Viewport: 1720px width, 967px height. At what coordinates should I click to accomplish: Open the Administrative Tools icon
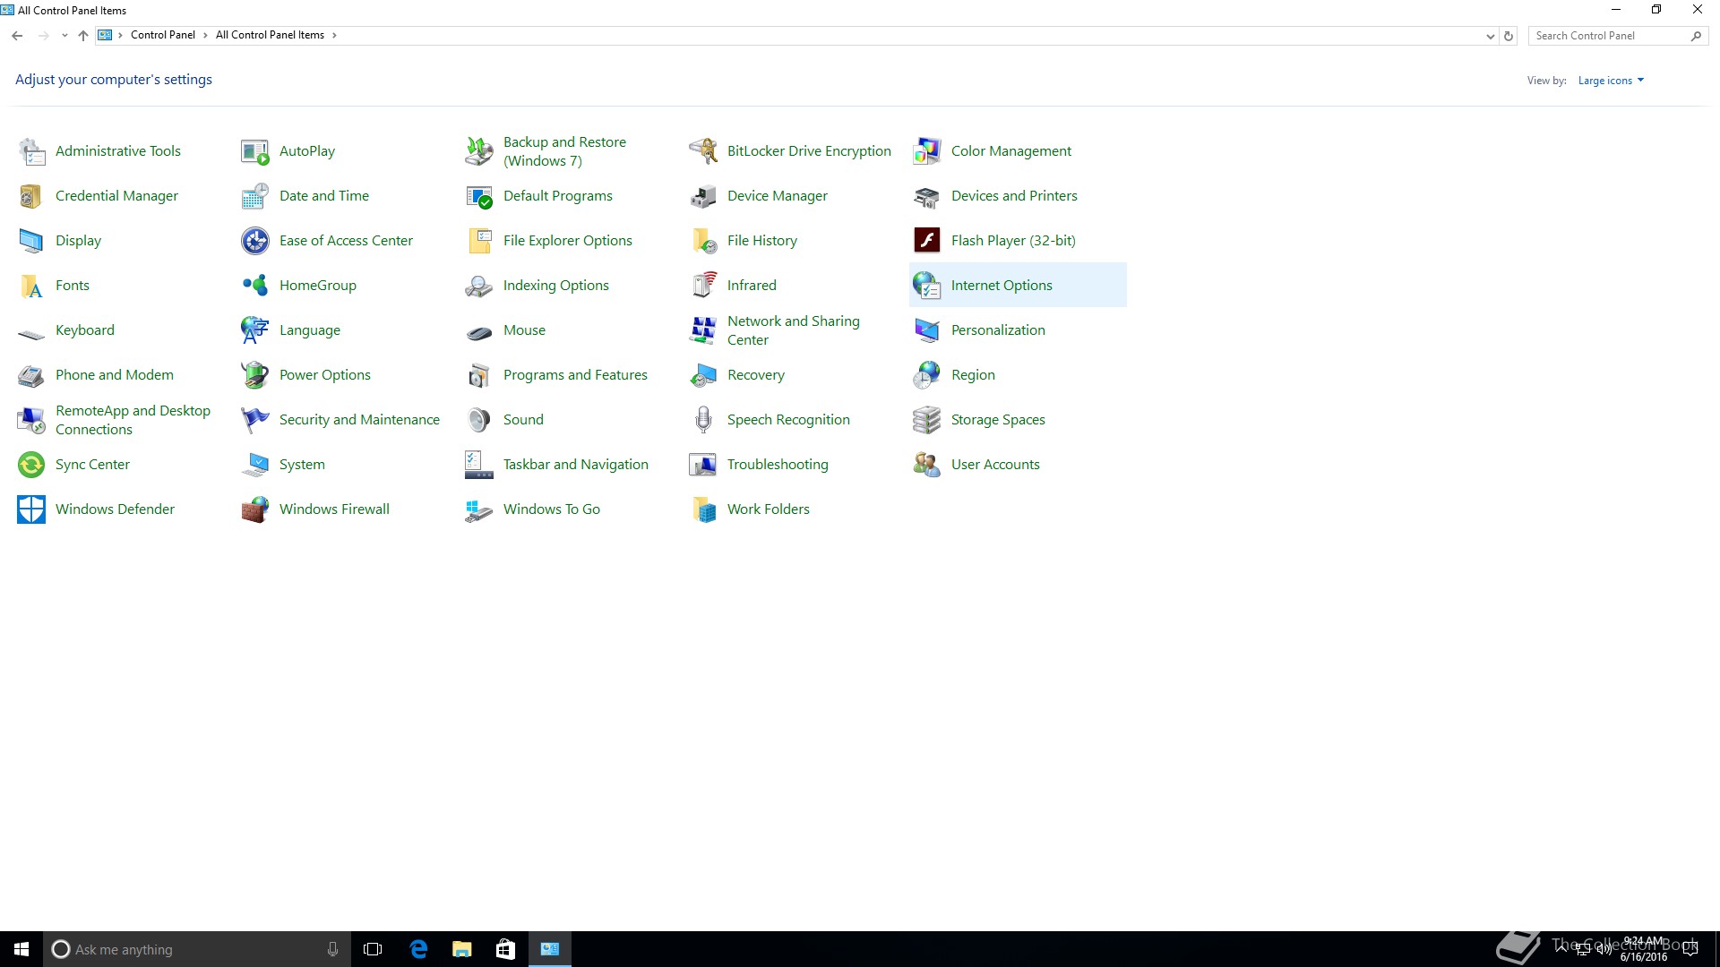point(31,151)
